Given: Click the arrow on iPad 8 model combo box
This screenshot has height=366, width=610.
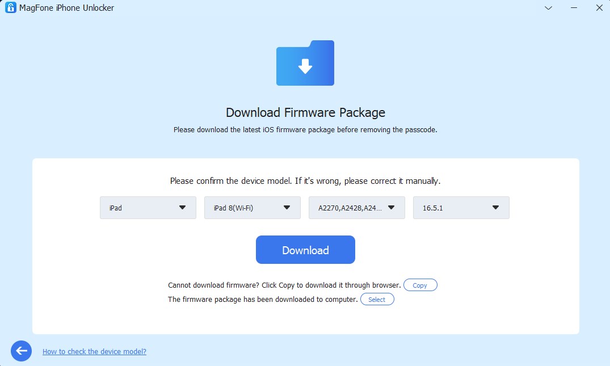Looking at the screenshot, I should click(x=287, y=208).
